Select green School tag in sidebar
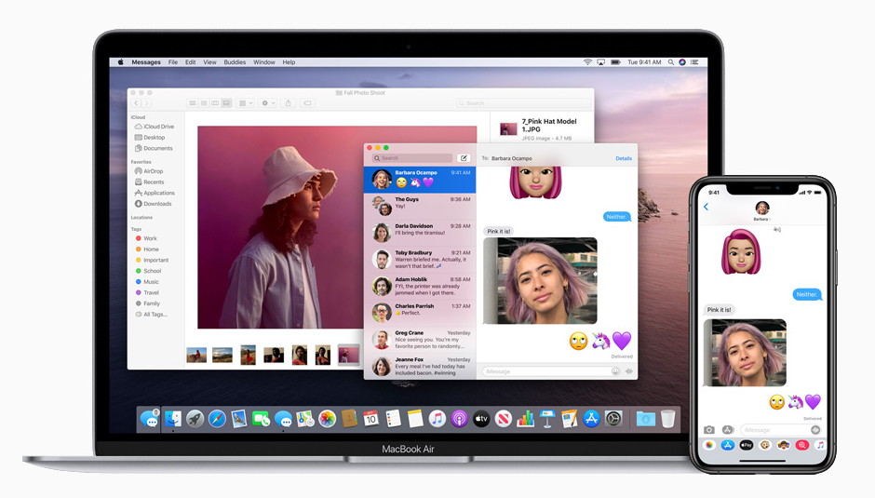This screenshot has height=498, width=875. click(148, 271)
